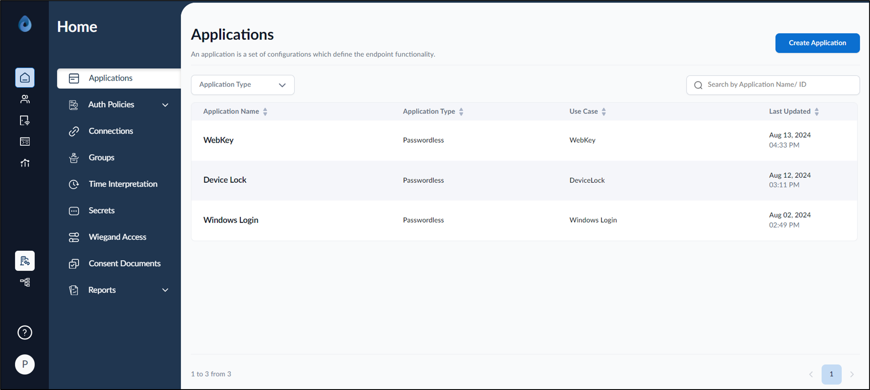Sort by Use Case column arrows
This screenshot has width=870, height=390.
pos(604,112)
